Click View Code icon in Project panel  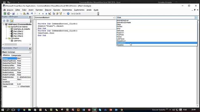(4, 21)
